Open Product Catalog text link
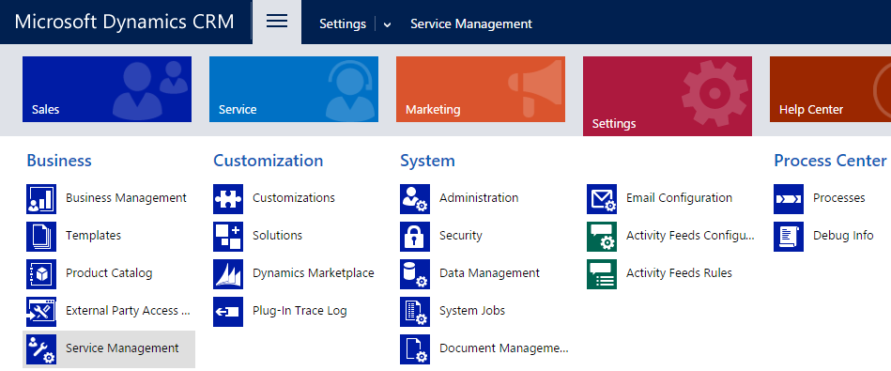The image size is (891, 371). pos(109,272)
